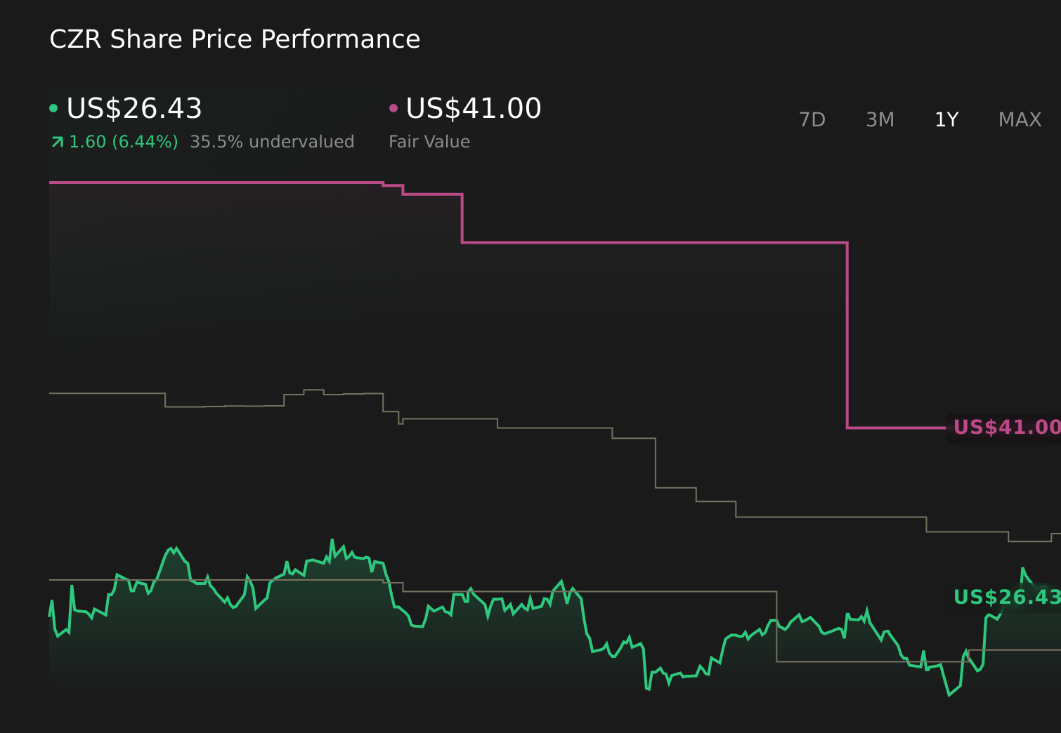1061x733 pixels.
Task: Select the MAX timeframe view
Action: 1019,119
